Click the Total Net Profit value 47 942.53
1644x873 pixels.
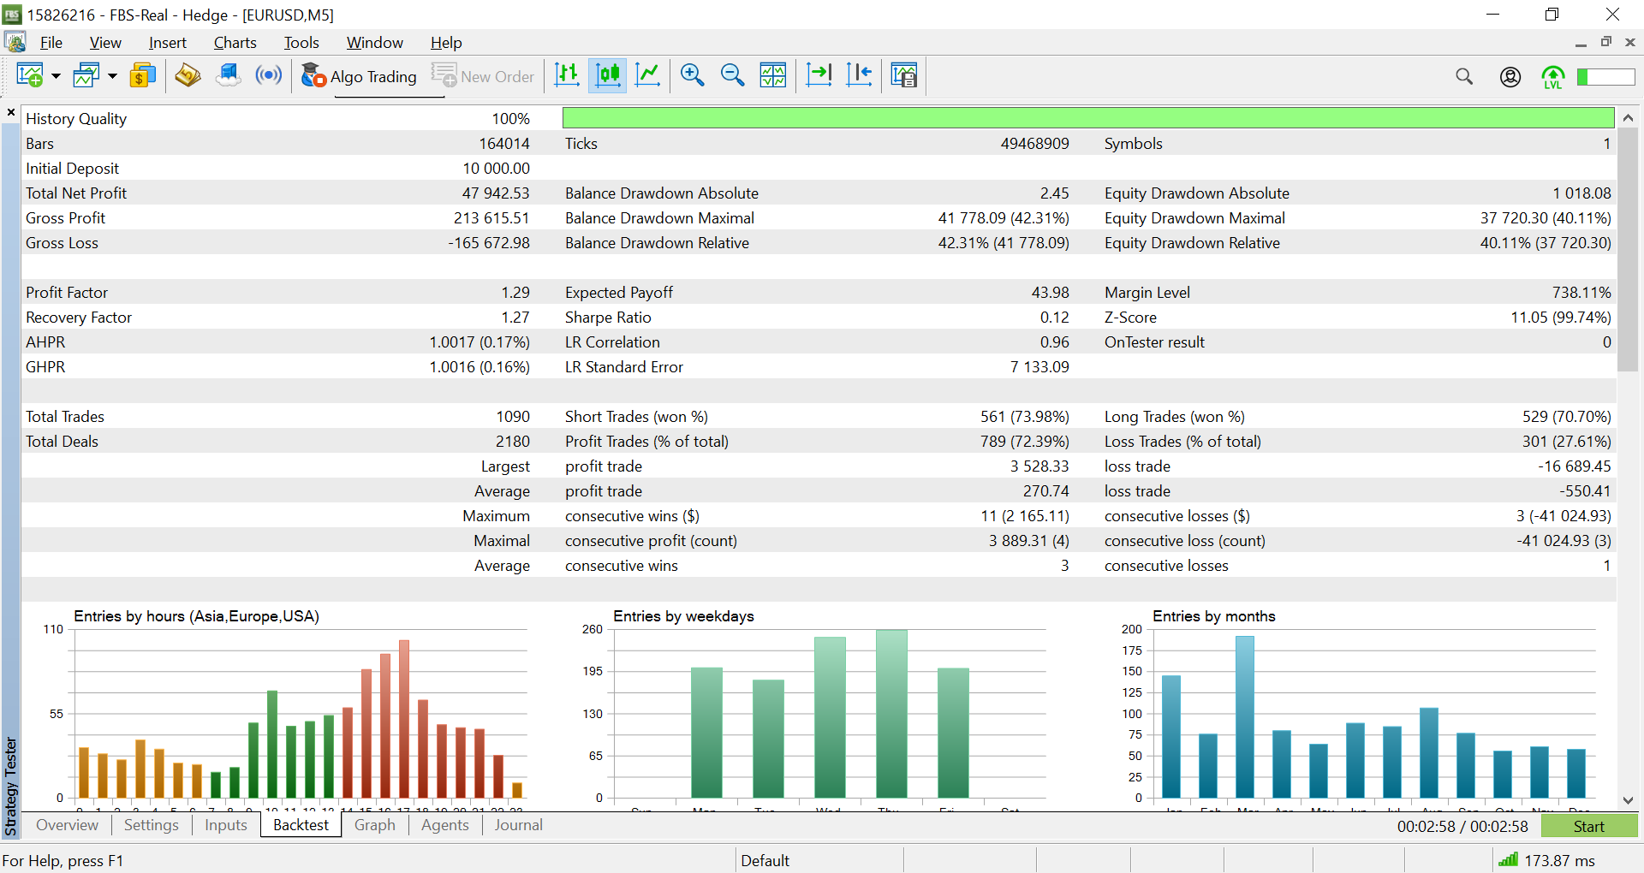click(496, 193)
